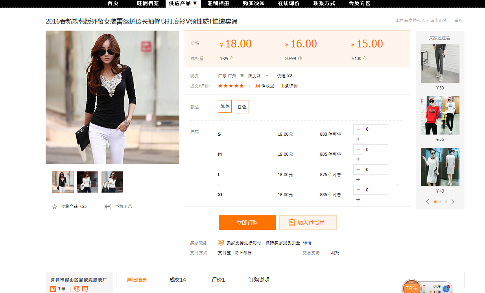Select the second product thumbnail image
The height and width of the screenshot is (293, 485).
[87, 182]
